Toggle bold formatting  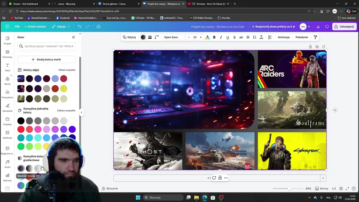click(x=214, y=37)
